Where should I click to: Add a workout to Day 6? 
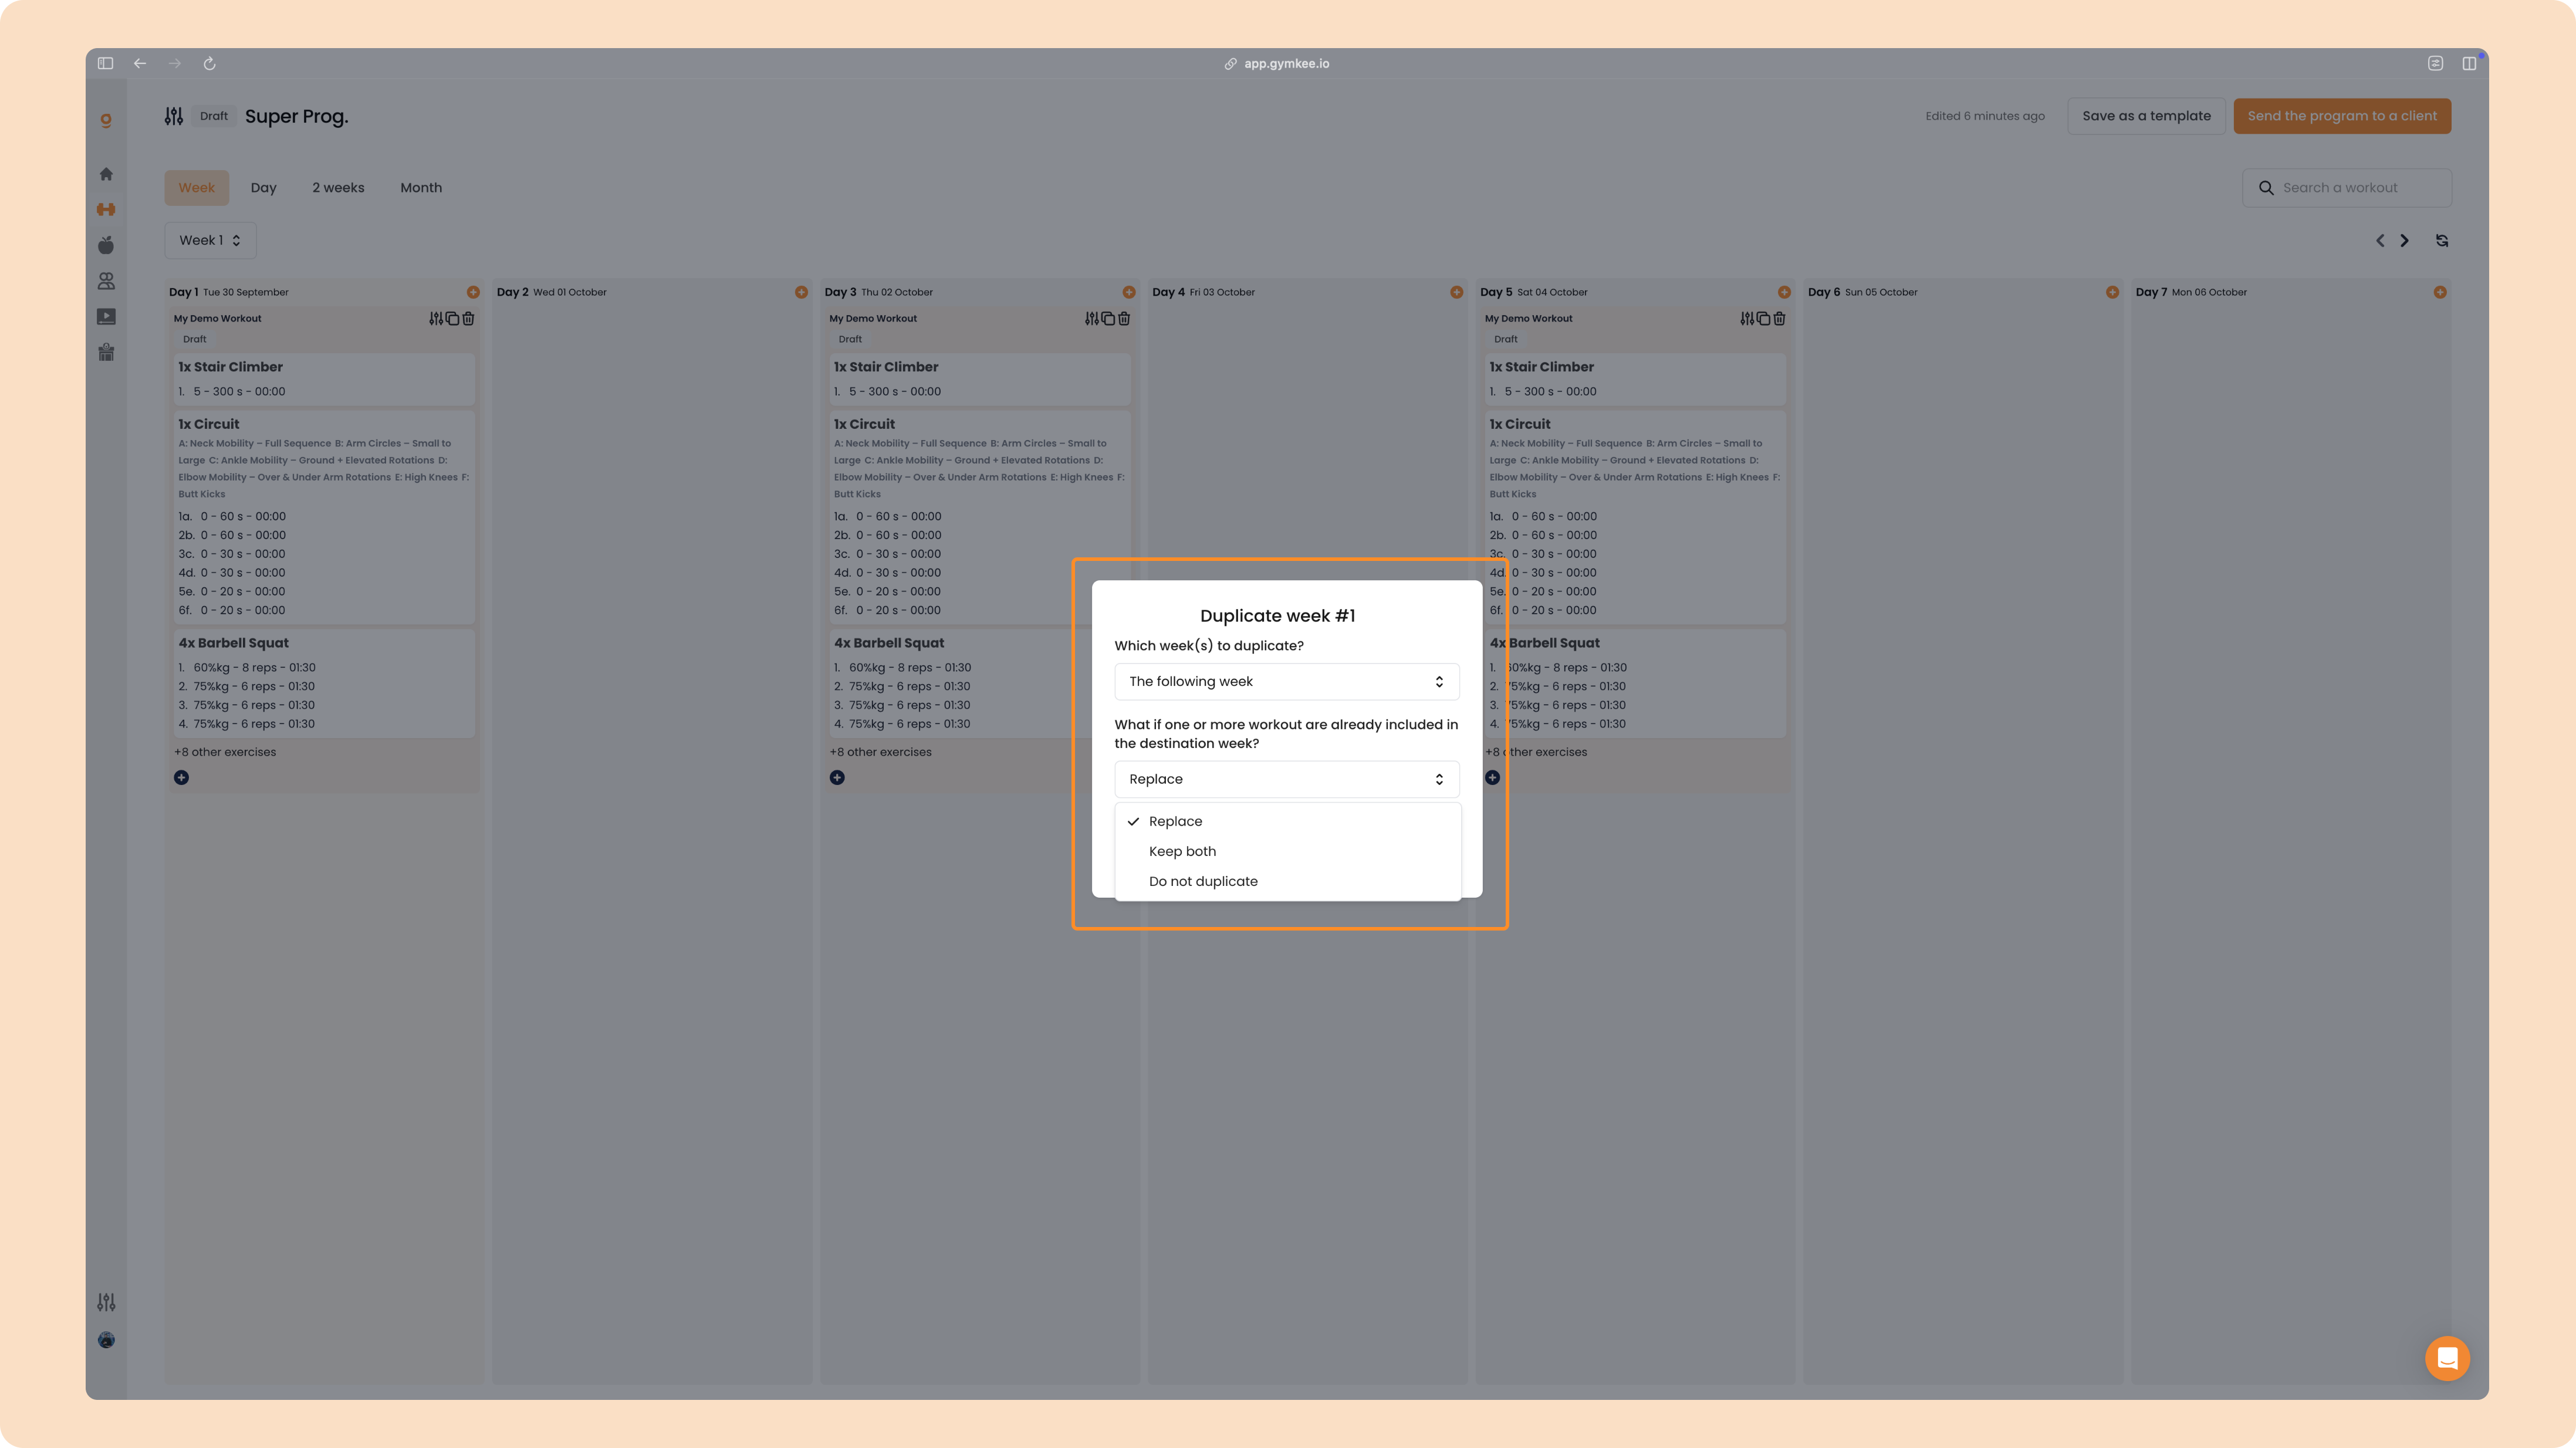(x=2112, y=292)
